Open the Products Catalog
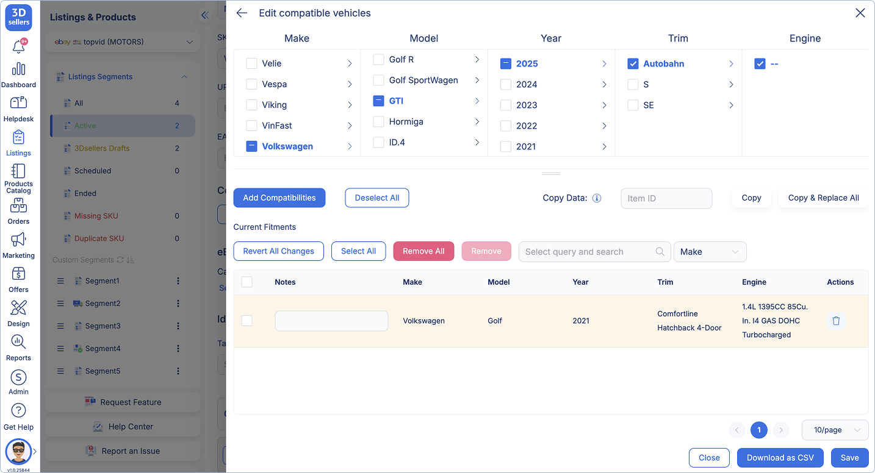 tap(18, 178)
